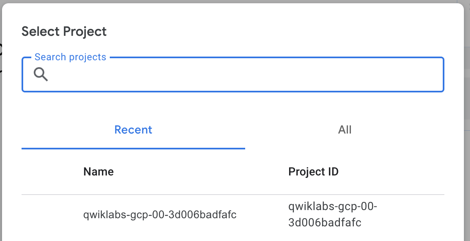Switch to the Recent tab

[x=133, y=130]
